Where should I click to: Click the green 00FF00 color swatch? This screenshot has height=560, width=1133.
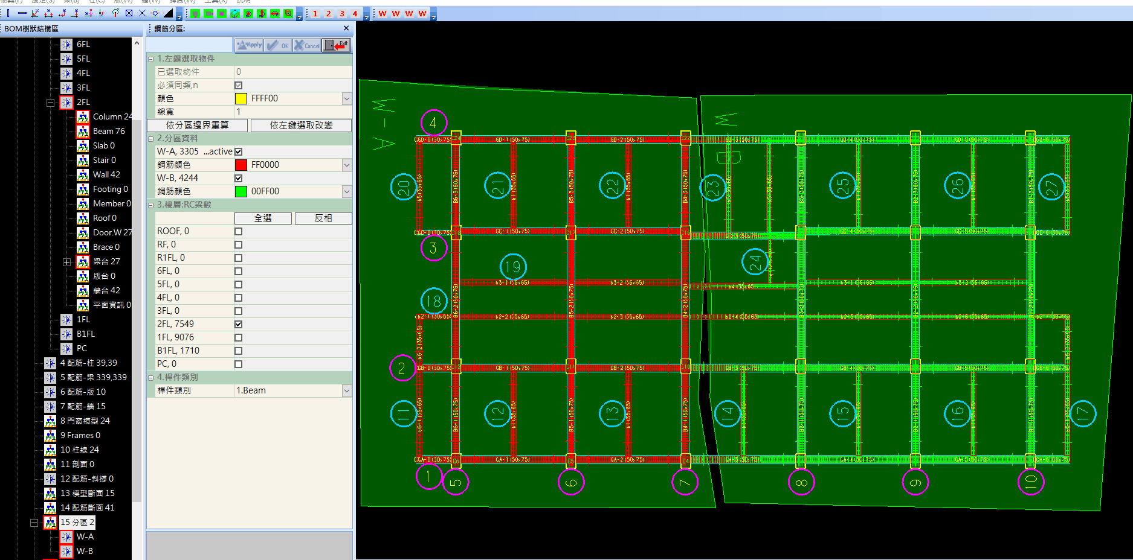(x=241, y=191)
